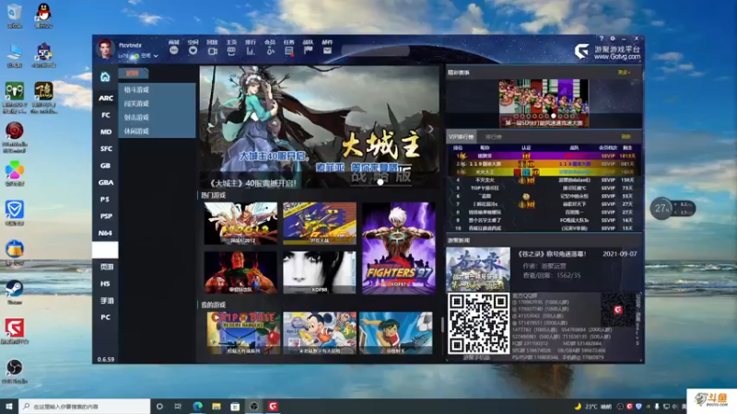The height and width of the screenshot is (414, 737).
Task: Switch to the VIP排行榜 tab
Action: (x=462, y=136)
